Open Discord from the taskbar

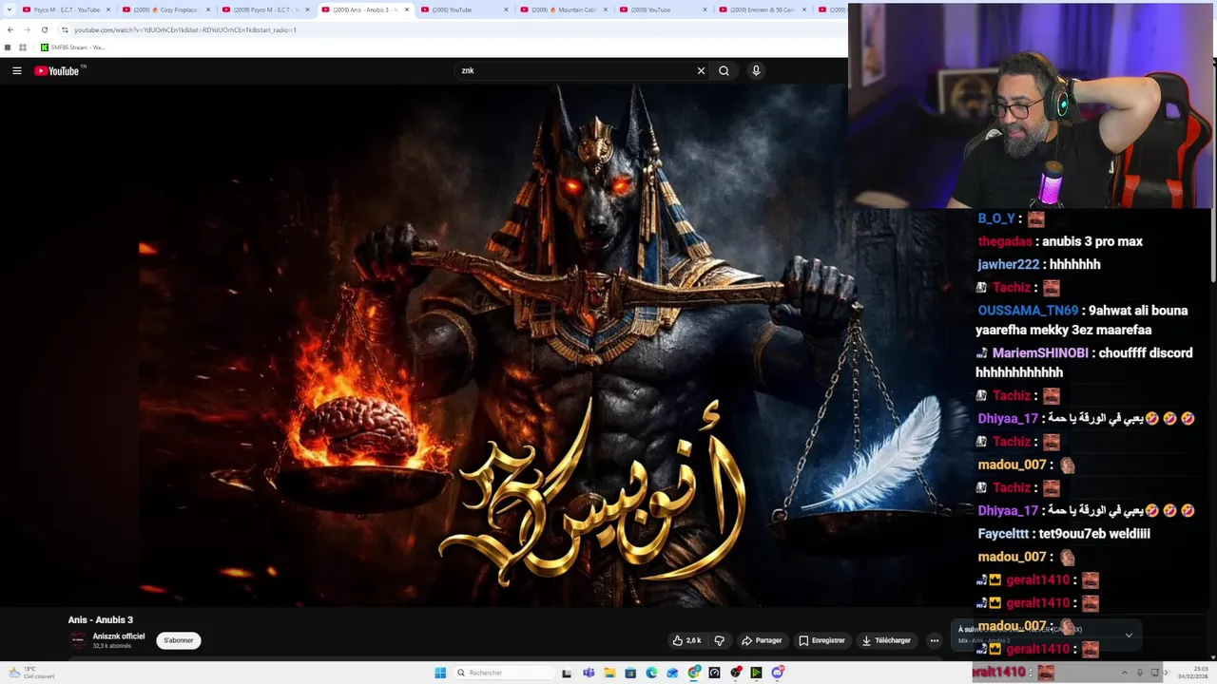[x=778, y=673]
